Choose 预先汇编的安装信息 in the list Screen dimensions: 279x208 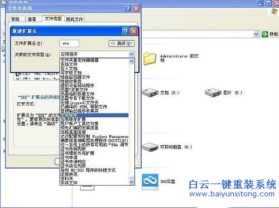point(94,128)
